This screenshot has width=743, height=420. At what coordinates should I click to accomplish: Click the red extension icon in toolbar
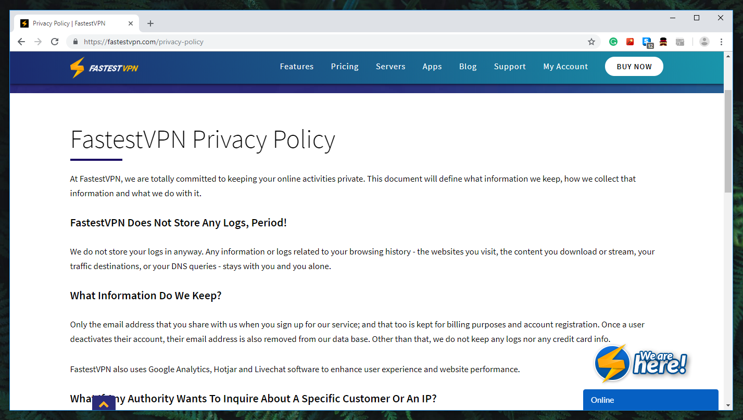tap(630, 42)
